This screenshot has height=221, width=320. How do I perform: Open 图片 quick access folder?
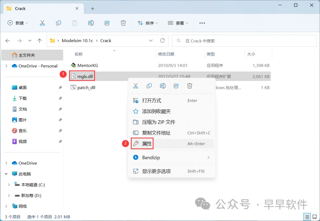pos(19,120)
